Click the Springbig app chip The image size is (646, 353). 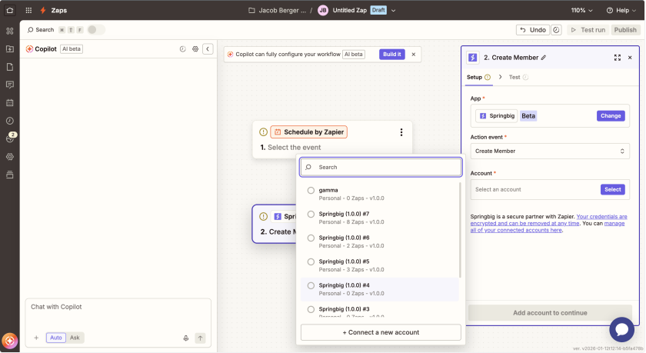(497, 116)
